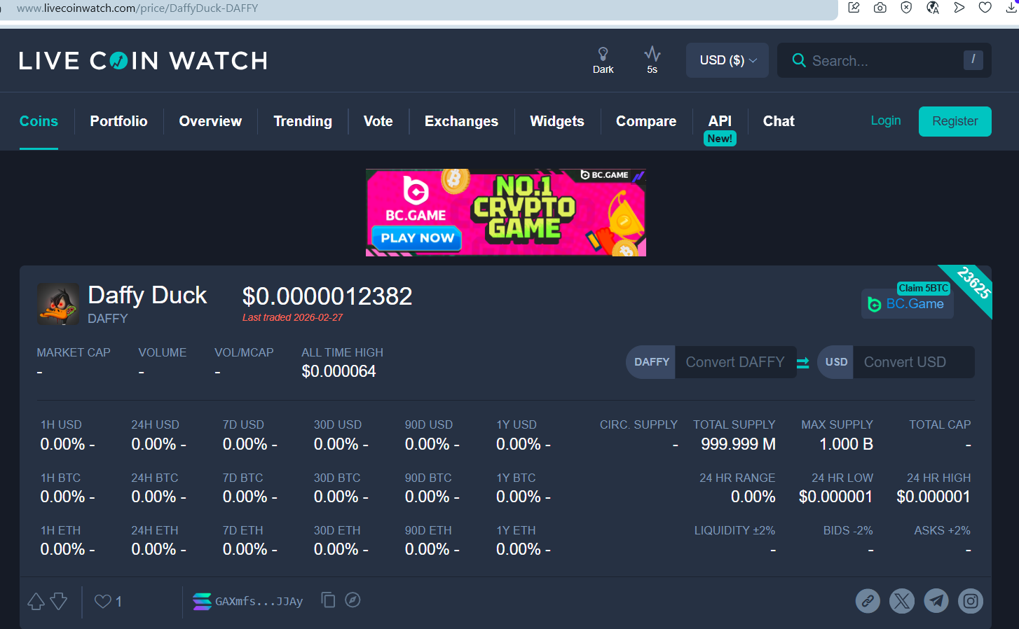Open the Chat tab
Image resolution: width=1019 pixels, height=629 pixels.
[779, 121]
